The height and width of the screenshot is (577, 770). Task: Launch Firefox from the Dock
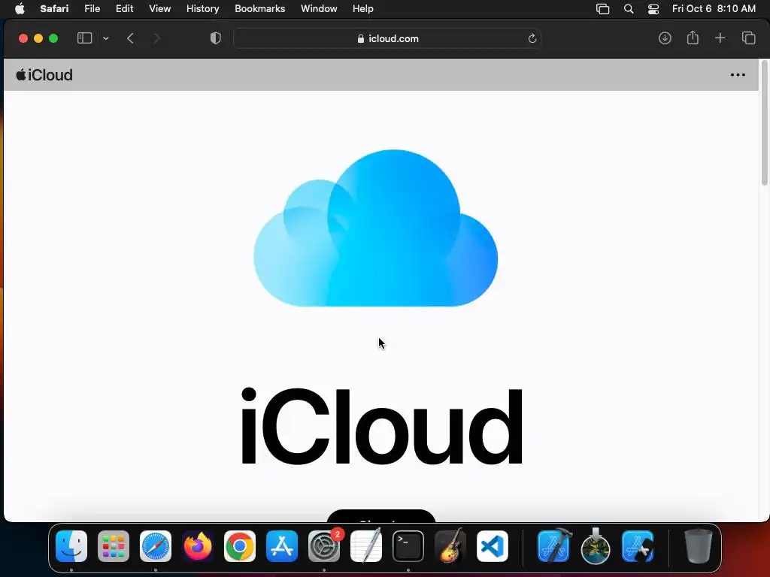(x=198, y=546)
